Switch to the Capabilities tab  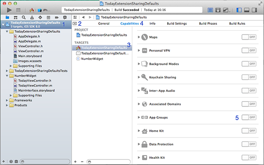[129, 24]
